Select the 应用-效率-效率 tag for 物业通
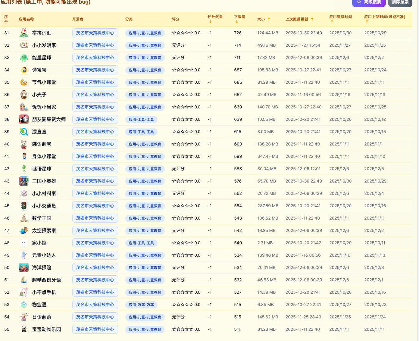The image size is (419, 341). (142, 305)
